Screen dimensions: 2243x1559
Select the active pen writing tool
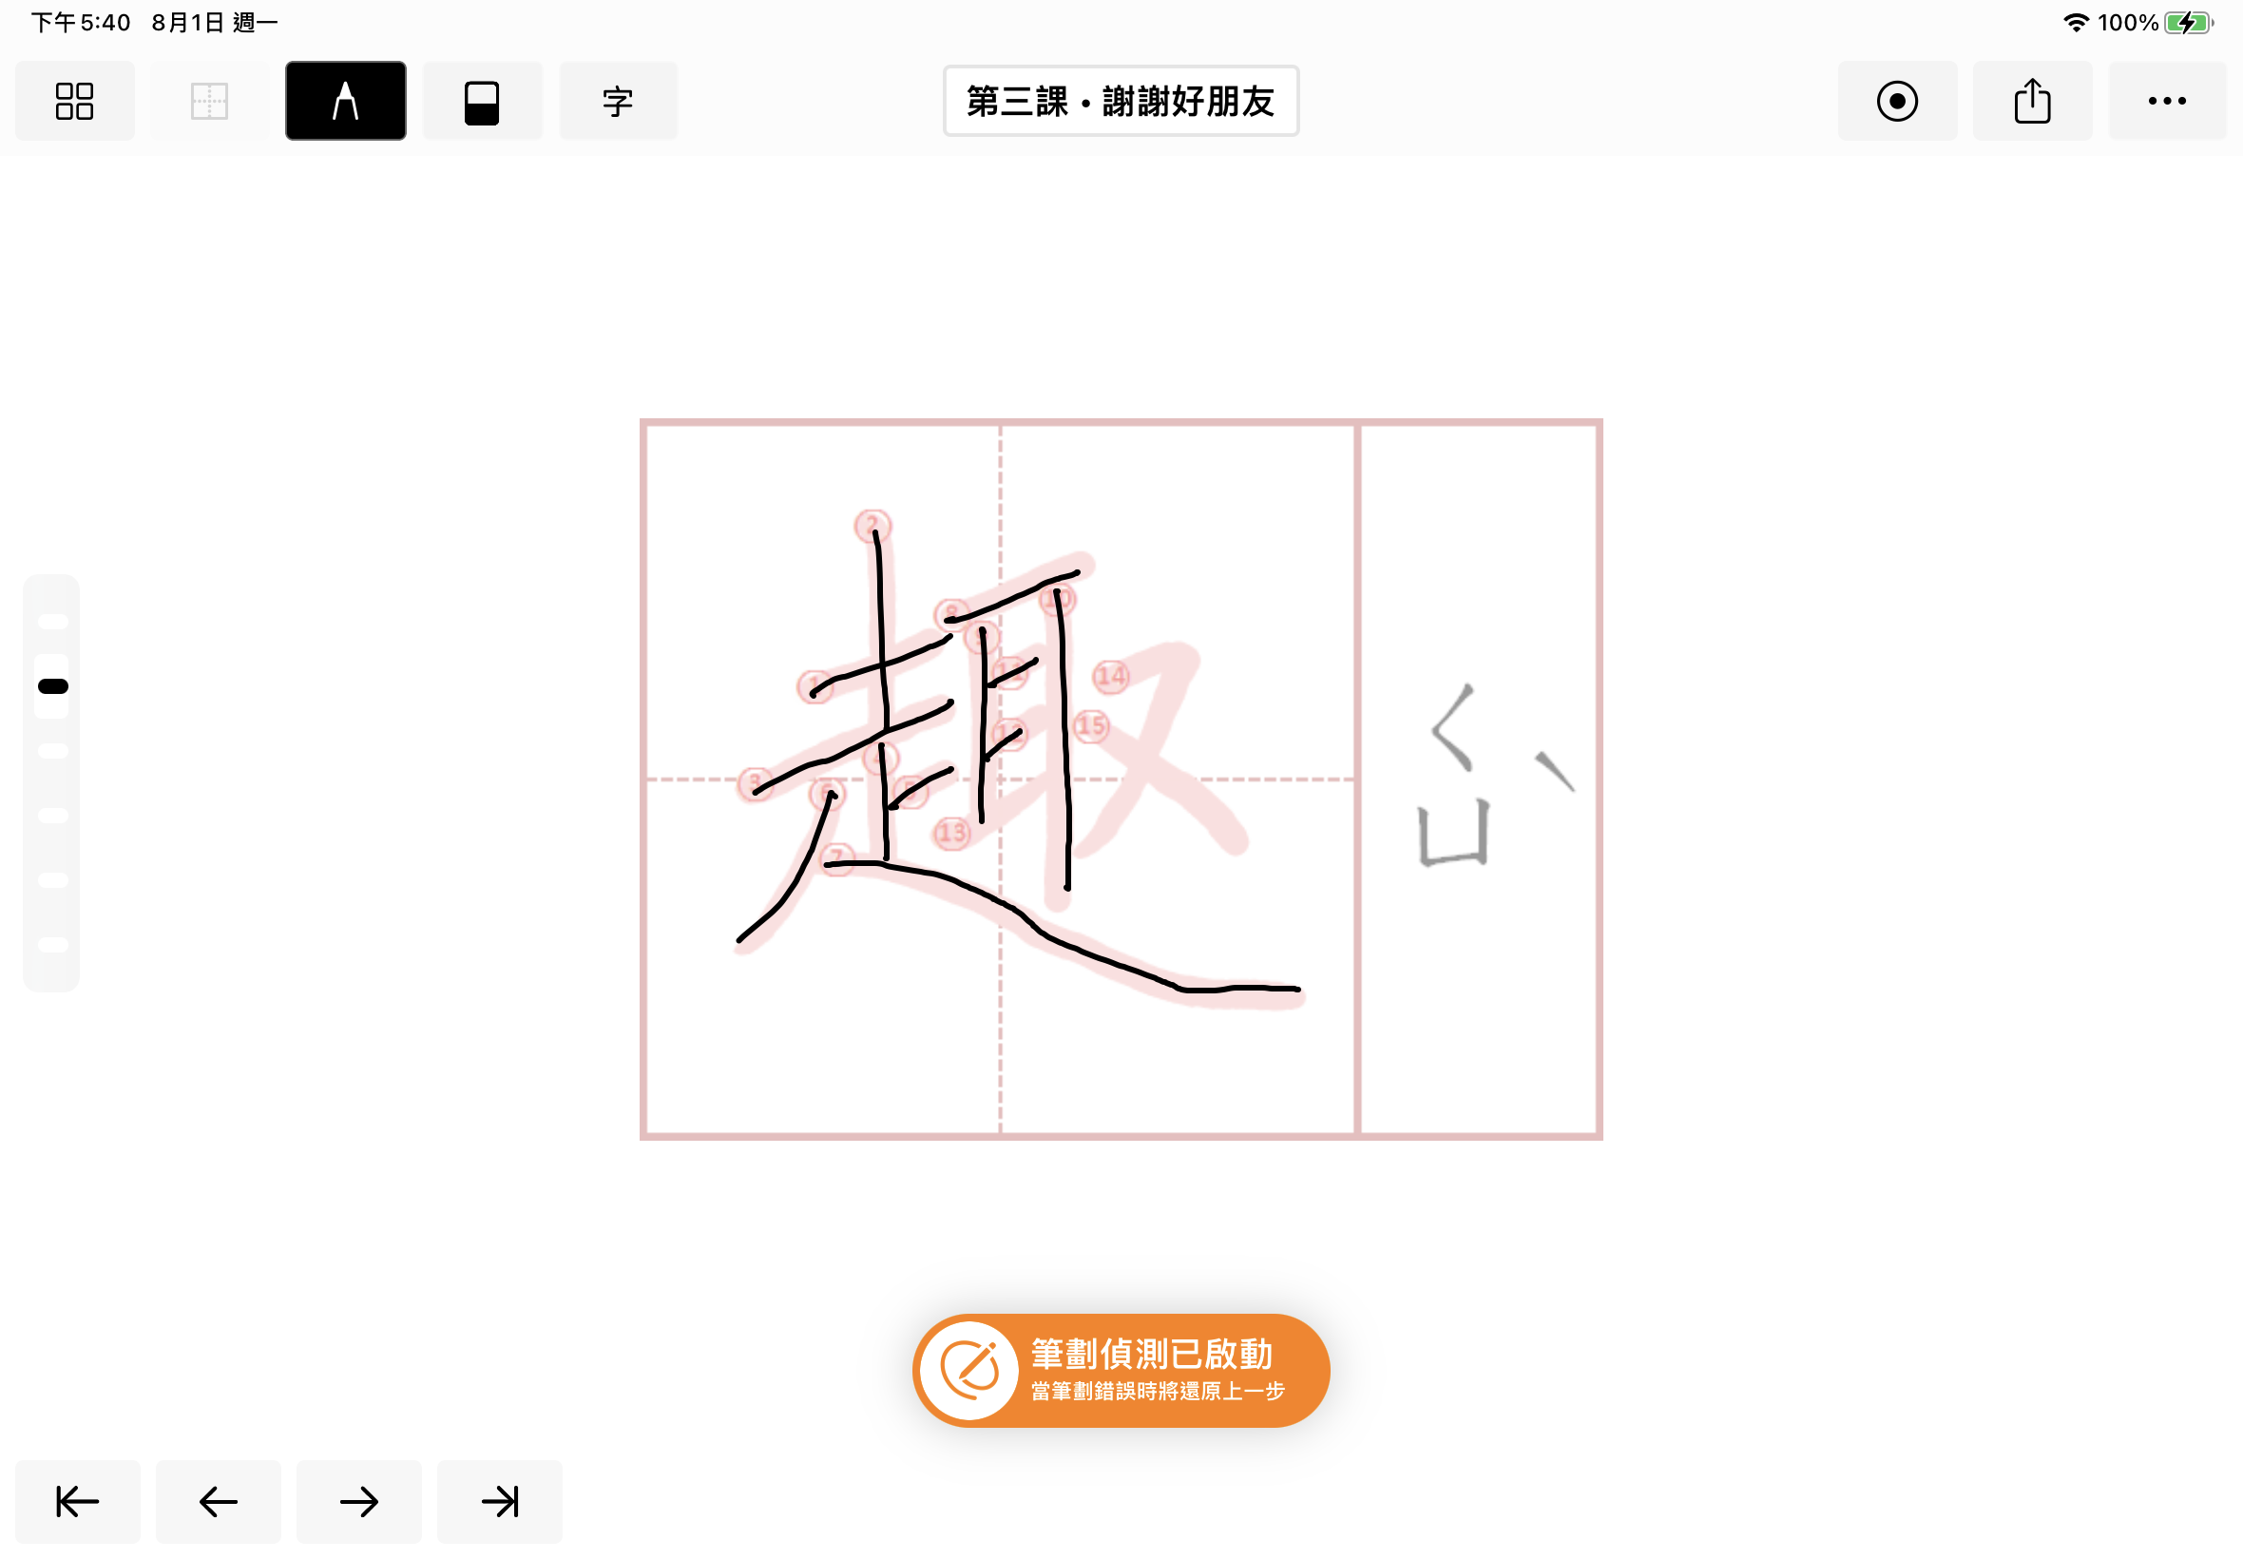click(346, 101)
